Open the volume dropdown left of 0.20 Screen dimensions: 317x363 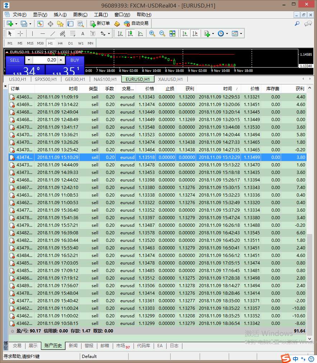[x=29, y=60]
